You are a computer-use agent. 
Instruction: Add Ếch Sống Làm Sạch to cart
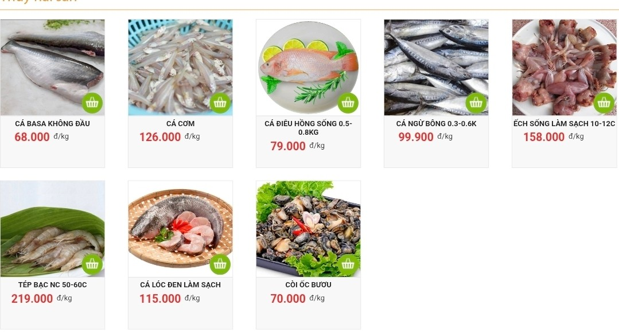604,103
